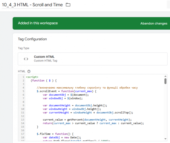The image size is (170, 143).
Task: Click the Ukrainian comment line in the code
Action: click(87, 88)
